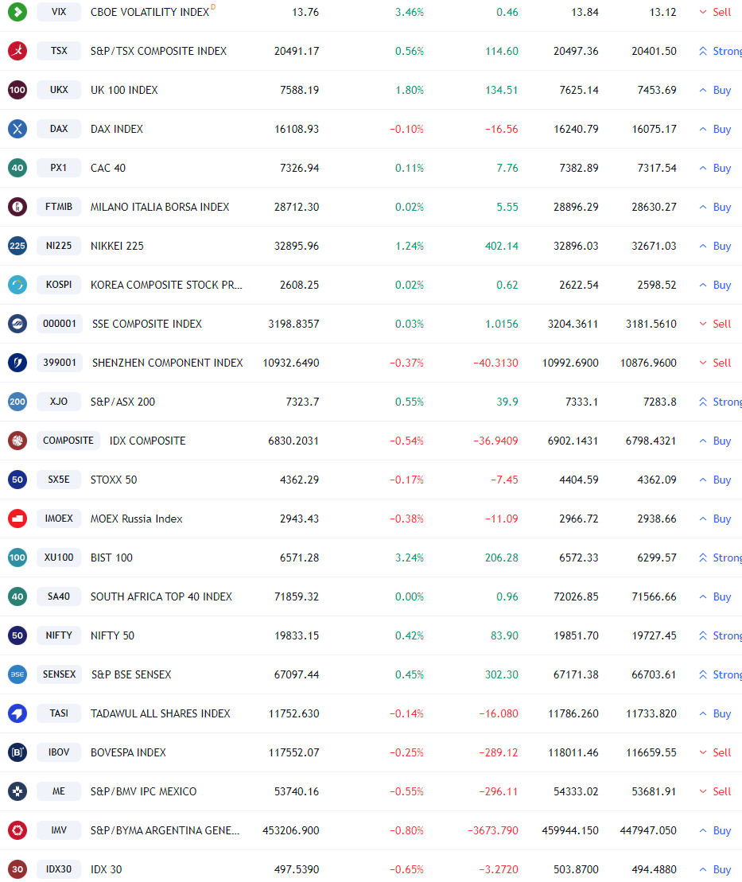742x882 pixels.
Task: Click the UK 100 index logo icon
Action: [17, 90]
